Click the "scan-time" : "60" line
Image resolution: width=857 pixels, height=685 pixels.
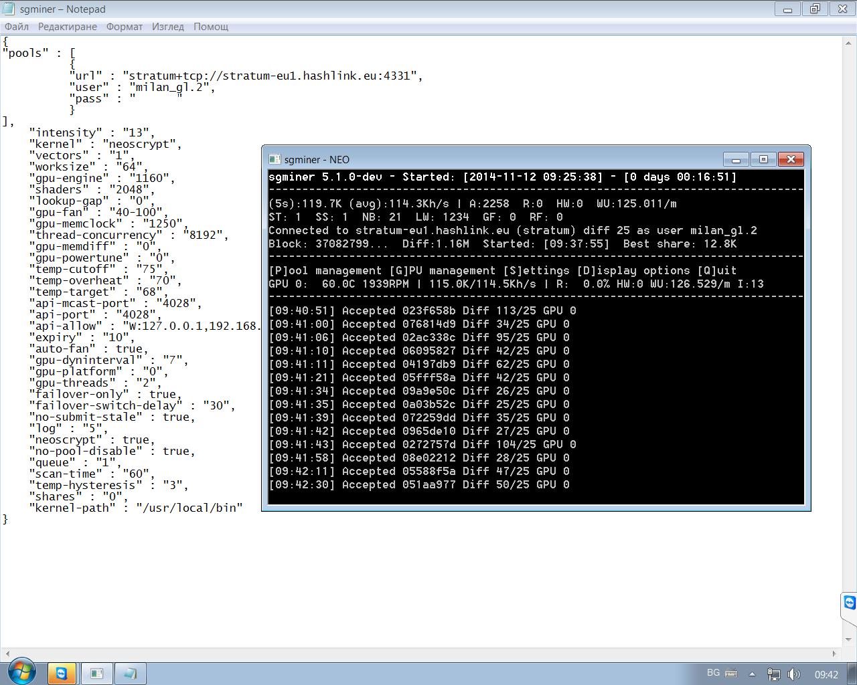(92, 474)
